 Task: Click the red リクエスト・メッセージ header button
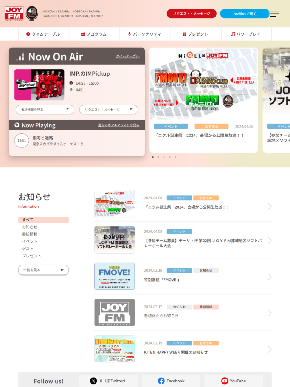coord(191,14)
